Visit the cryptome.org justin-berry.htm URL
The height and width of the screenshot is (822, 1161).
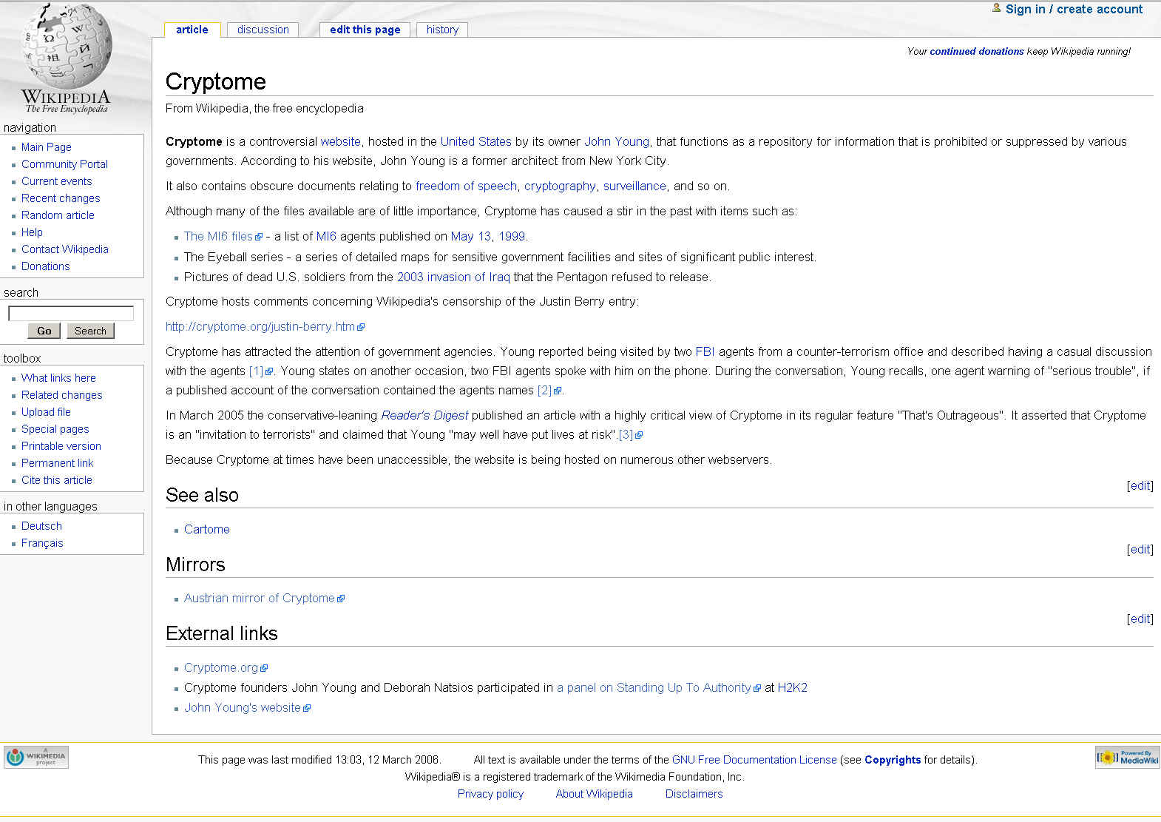tap(260, 326)
